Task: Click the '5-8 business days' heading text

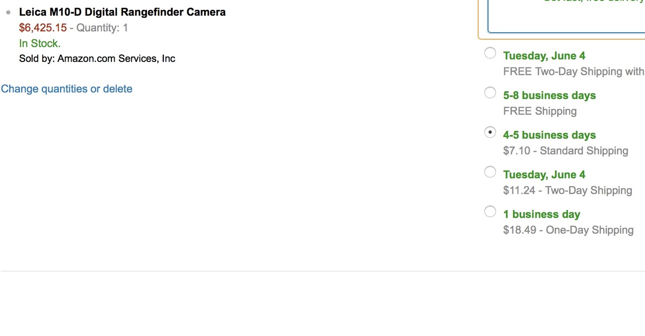Action: tap(549, 96)
